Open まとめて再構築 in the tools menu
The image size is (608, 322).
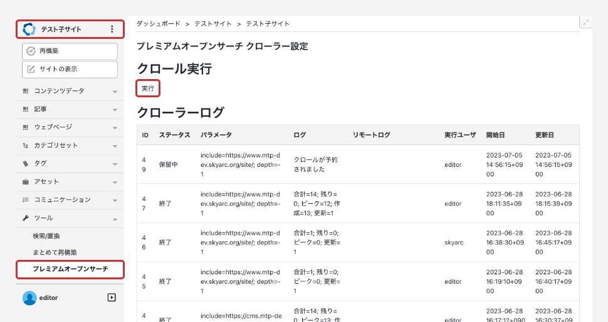(55, 252)
